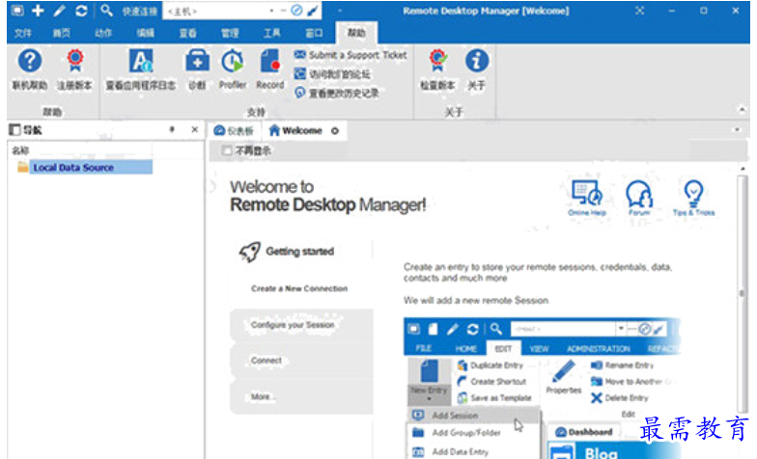
Task: Close the 导航 navigation panel
Action: click(x=195, y=129)
